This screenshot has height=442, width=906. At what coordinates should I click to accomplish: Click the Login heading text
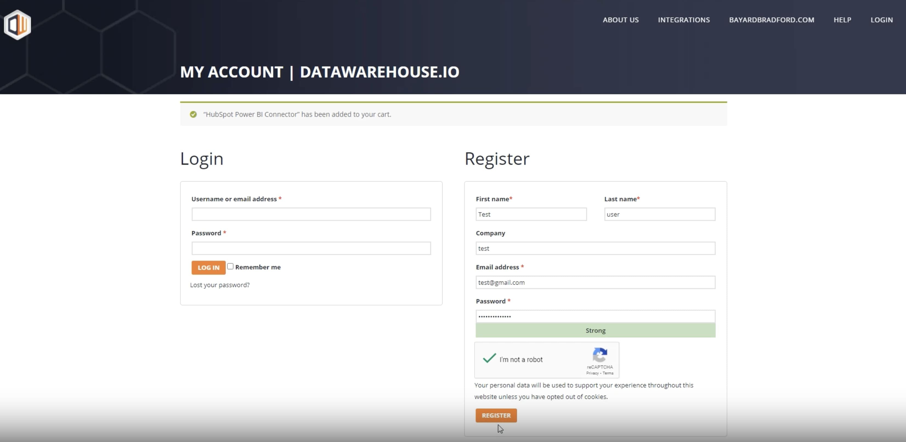[x=202, y=159]
